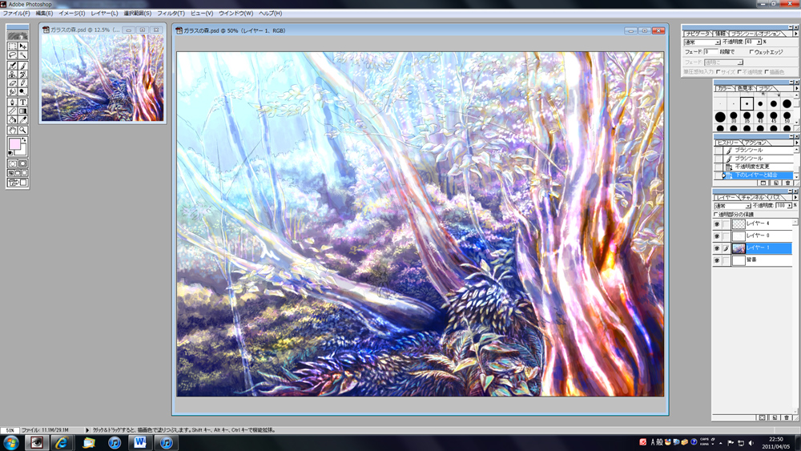Image resolution: width=801 pixels, height=451 pixels.
Task: Enable ウェットエッジ checkbox
Action: click(751, 51)
